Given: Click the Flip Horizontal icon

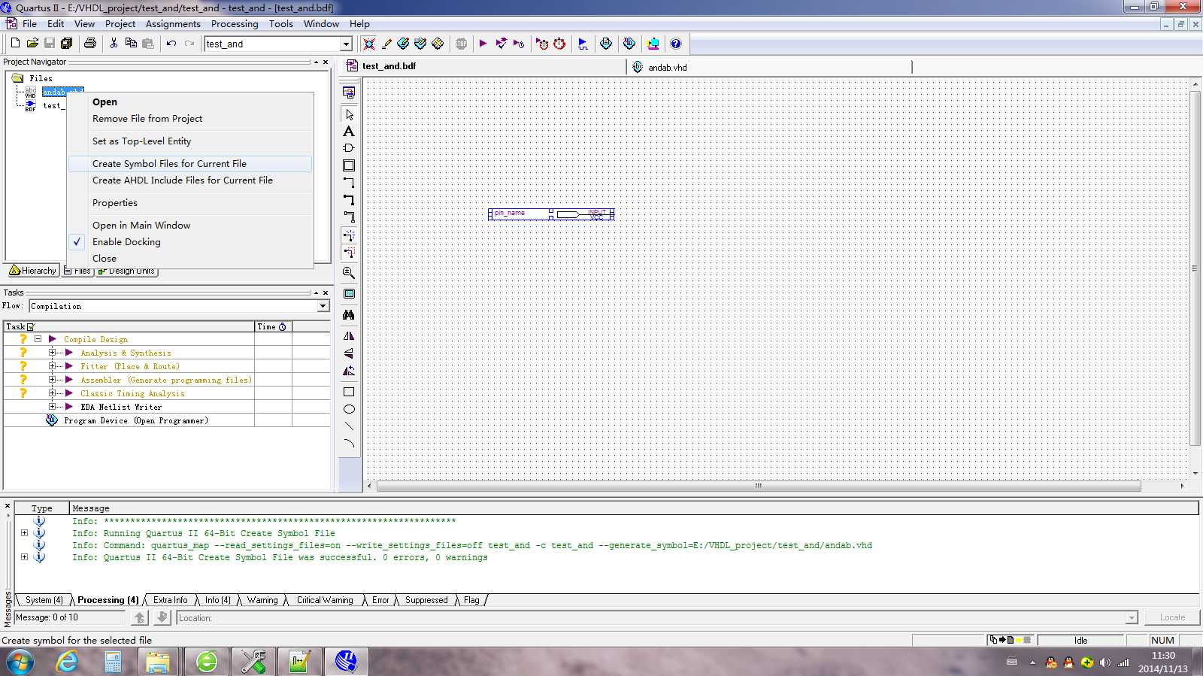Looking at the screenshot, I should coord(349,336).
